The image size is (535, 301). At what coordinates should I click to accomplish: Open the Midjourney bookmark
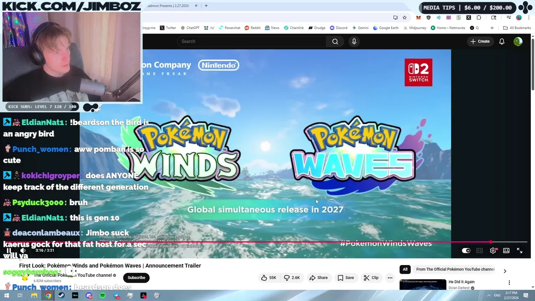(x=414, y=28)
